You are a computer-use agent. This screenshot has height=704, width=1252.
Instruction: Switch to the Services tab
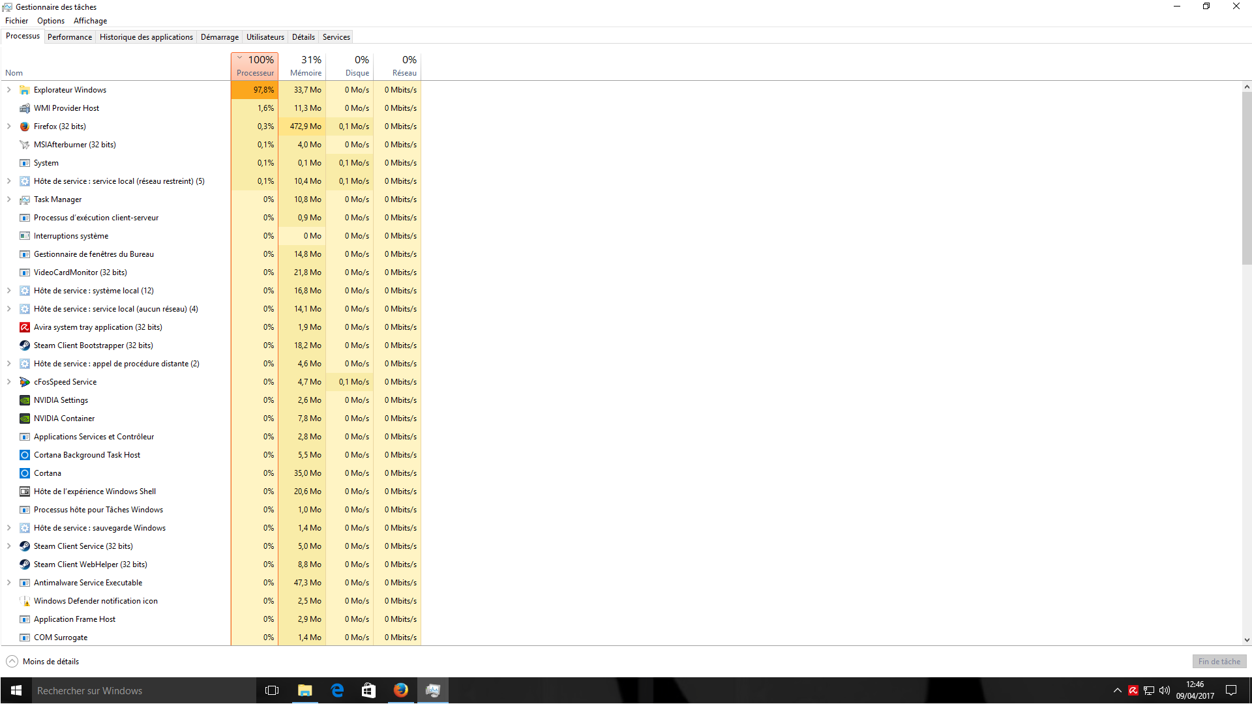click(x=336, y=37)
